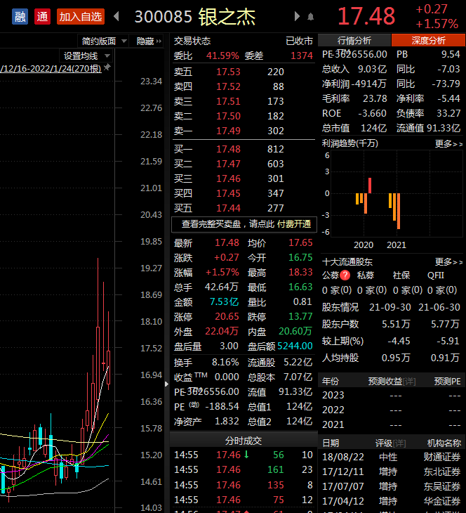
Task: Go to previous stock with left arrow
Action: (x=116, y=16)
